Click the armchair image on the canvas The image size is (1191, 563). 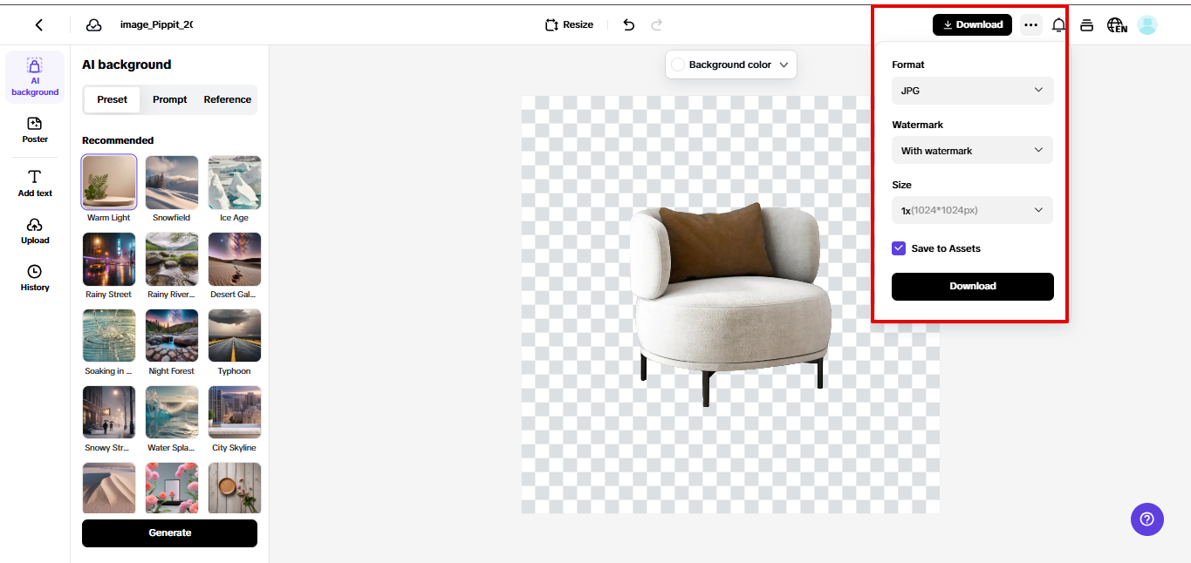[730, 303]
